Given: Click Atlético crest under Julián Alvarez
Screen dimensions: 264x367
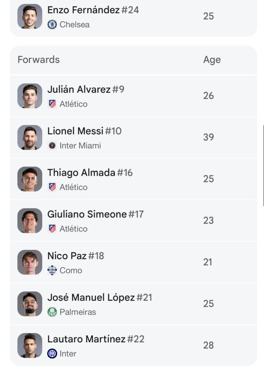Looking at the screenshot, I should tap(52, 104).
